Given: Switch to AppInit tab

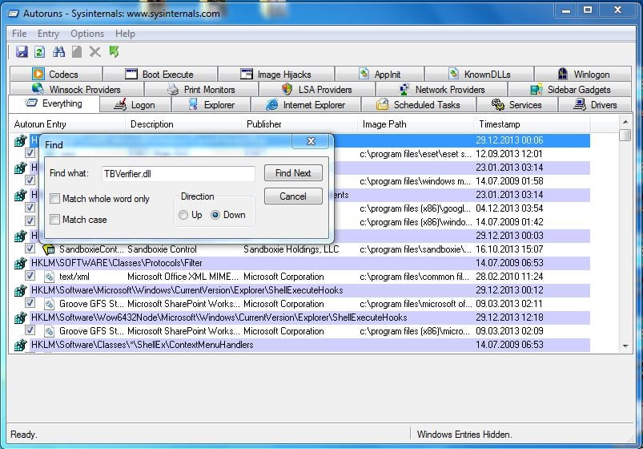Looking at the screenshot, I should tap(380, 74).
